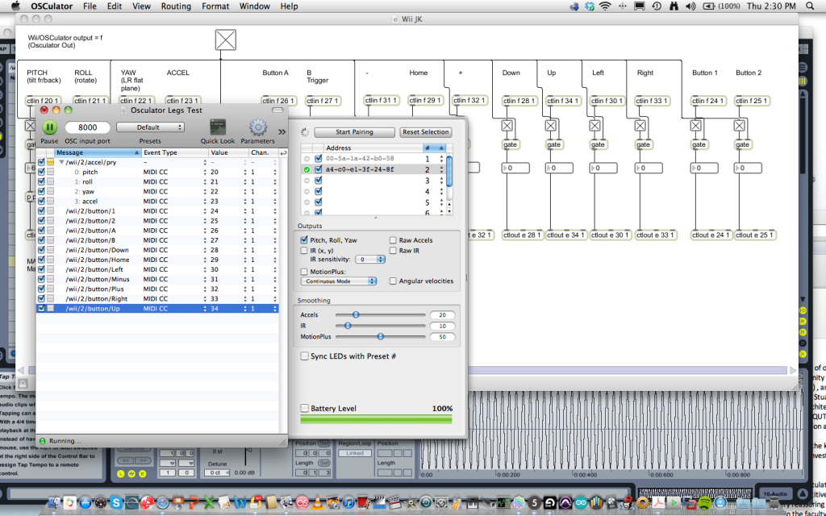Image resolution: width=826 pixels, height=516 pixels.
Task: Open the Help menu
Action: [x=289, y=6]
